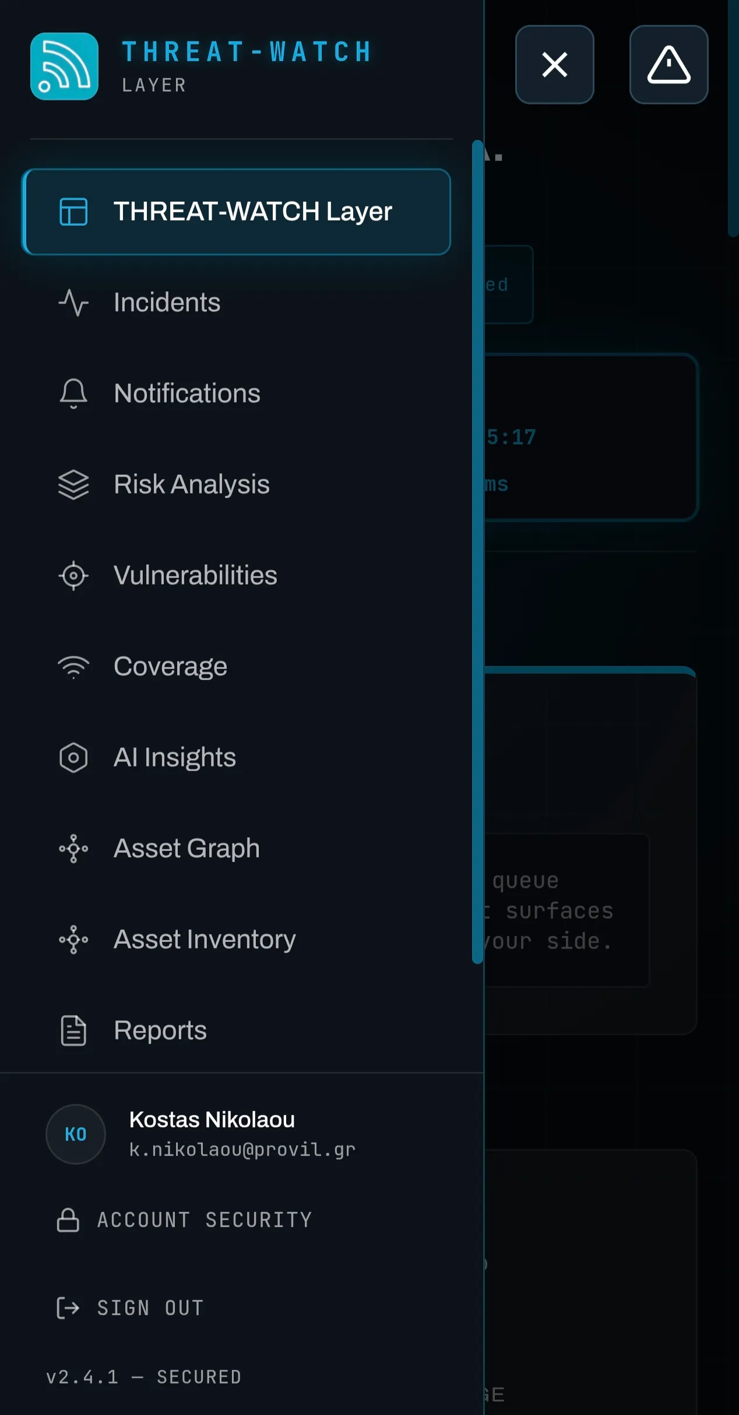This screenshot has width=739, height=1415.
Task: Click the LAYER subtitle under THREAT-WATCH
Action: [x=154, y=86]
